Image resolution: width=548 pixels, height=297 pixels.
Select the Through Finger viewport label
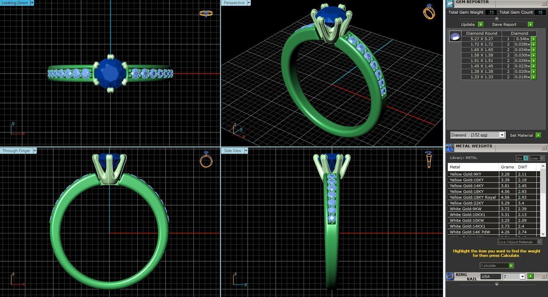click(x=16, y=151)
